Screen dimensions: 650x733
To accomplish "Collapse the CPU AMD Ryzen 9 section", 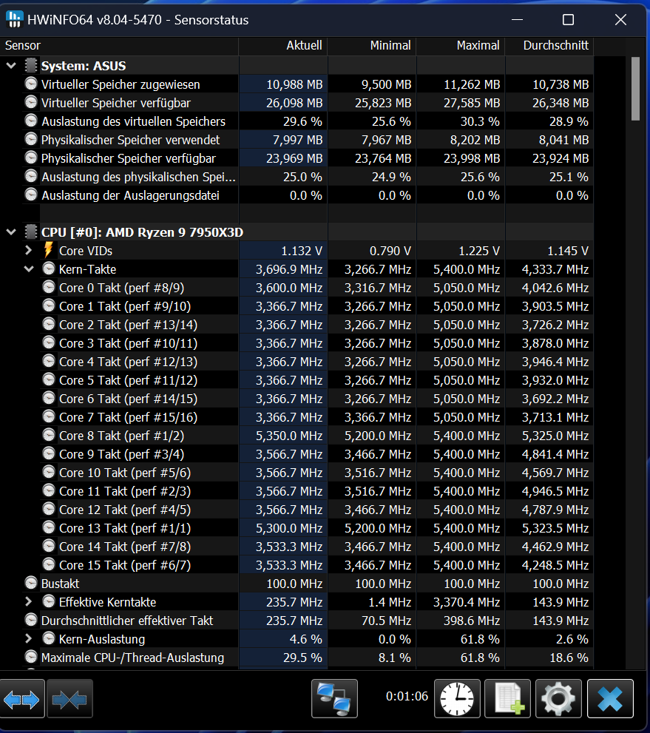I will click(11, 232).
